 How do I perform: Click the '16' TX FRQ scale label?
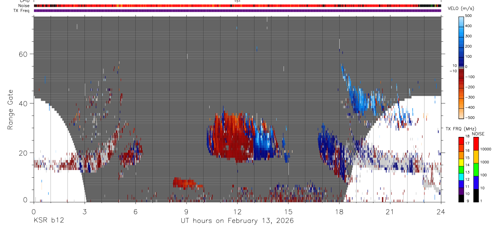pos(467,151)
